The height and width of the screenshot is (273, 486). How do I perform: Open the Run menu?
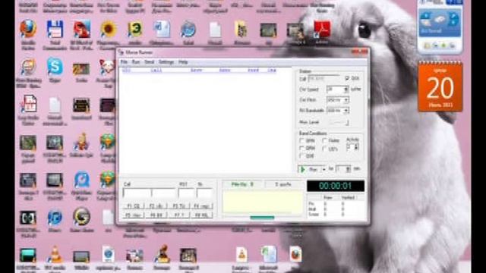(x=136, y=62)
